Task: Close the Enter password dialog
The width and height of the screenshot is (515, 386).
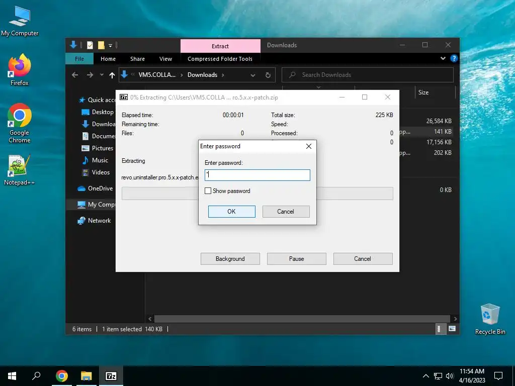Action: (x=309, y=146)
